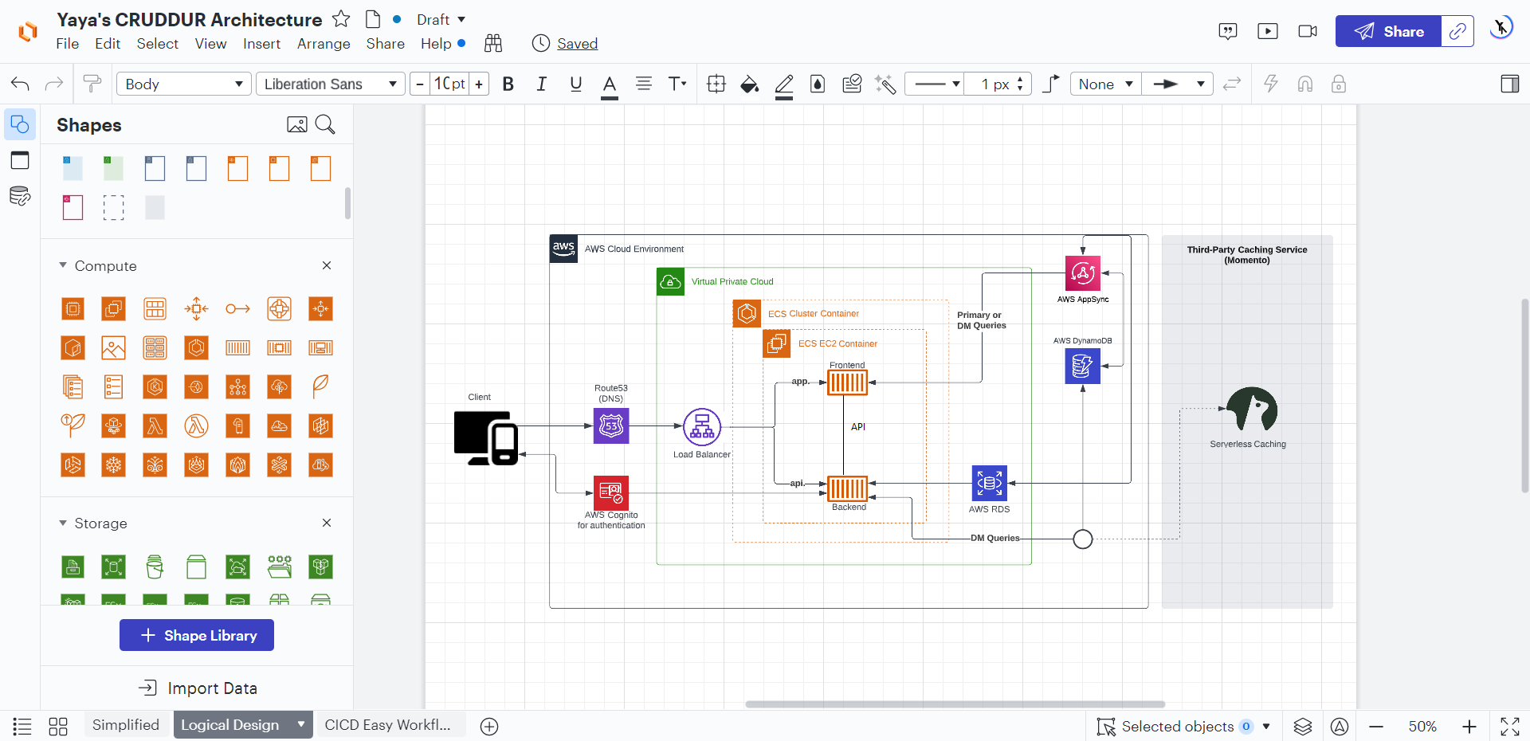This screenshot has width=1530, height=741.
Task: Close the Compute shape group
Action: [x=327, y=265]
